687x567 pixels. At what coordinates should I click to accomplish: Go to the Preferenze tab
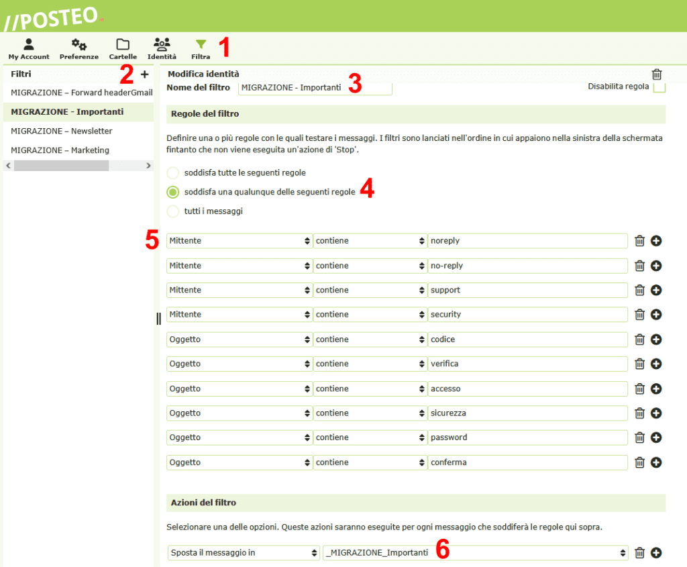[79, 49]
